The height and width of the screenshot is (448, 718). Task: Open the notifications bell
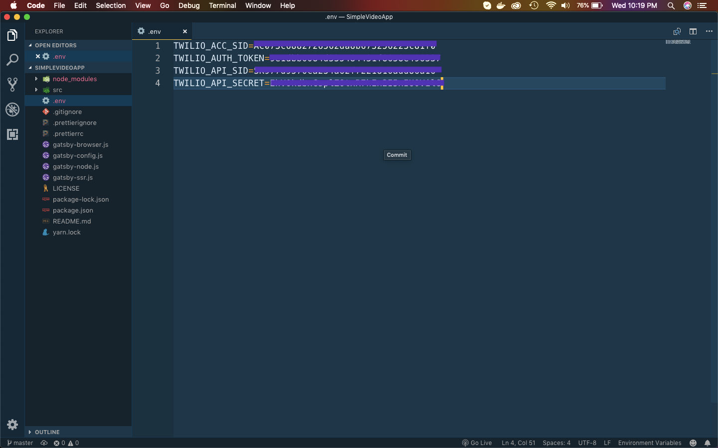coord(707,443)
